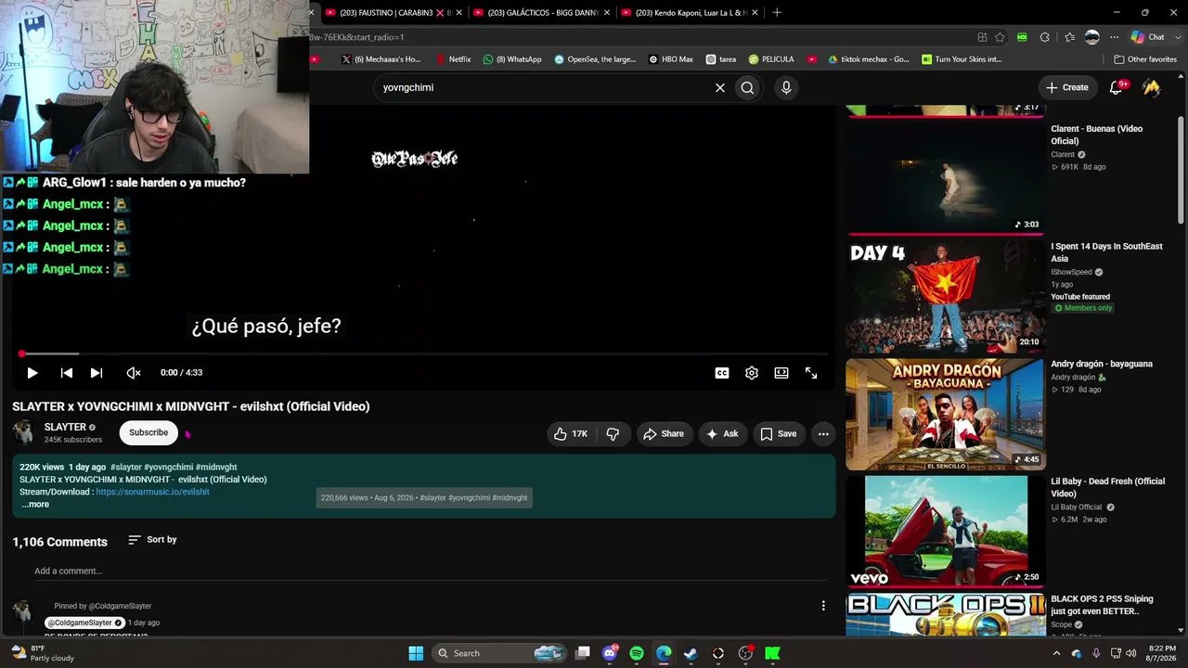Switch to the GALÁCTICOS - BIGG DANNY tab
The image size is (1188, 668).
point(542,12)
